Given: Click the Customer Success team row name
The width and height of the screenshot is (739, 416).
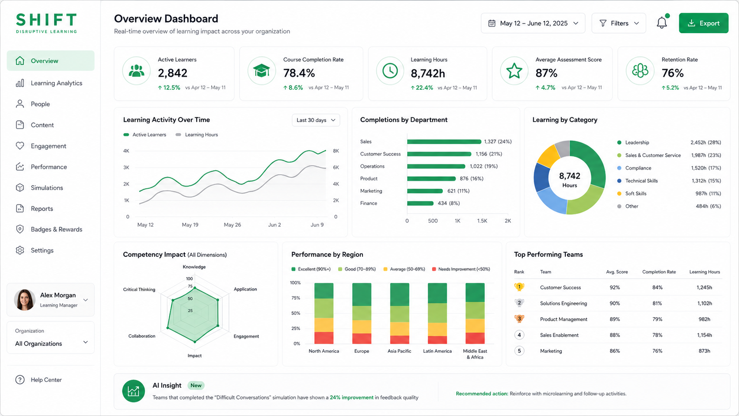Looking at the screenshot, I should pos(560,287).
